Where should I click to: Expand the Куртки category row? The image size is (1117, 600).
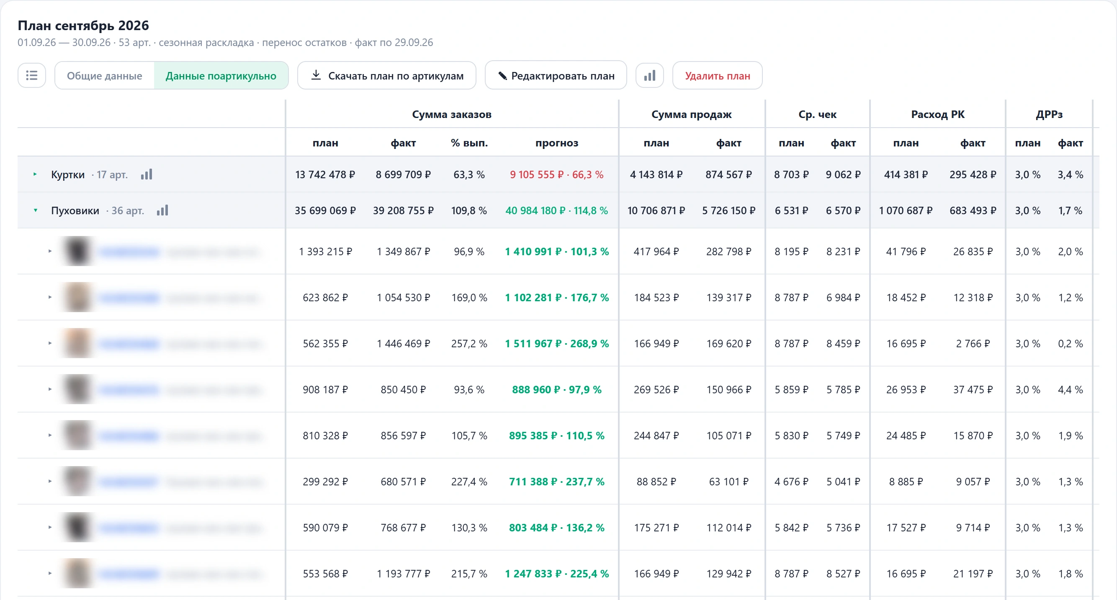coord(35,174)
